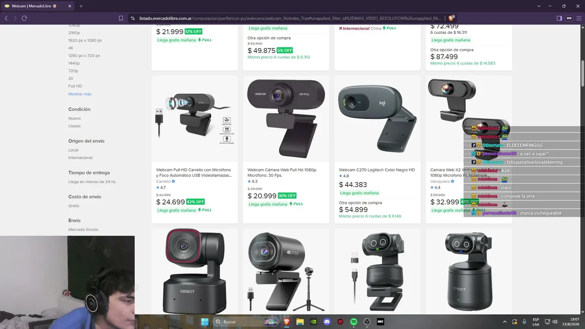This screenshot has height=329, width=585.
Task: Select the Webcam | MercadoLibre tab
Action: (x=38, y=6)
